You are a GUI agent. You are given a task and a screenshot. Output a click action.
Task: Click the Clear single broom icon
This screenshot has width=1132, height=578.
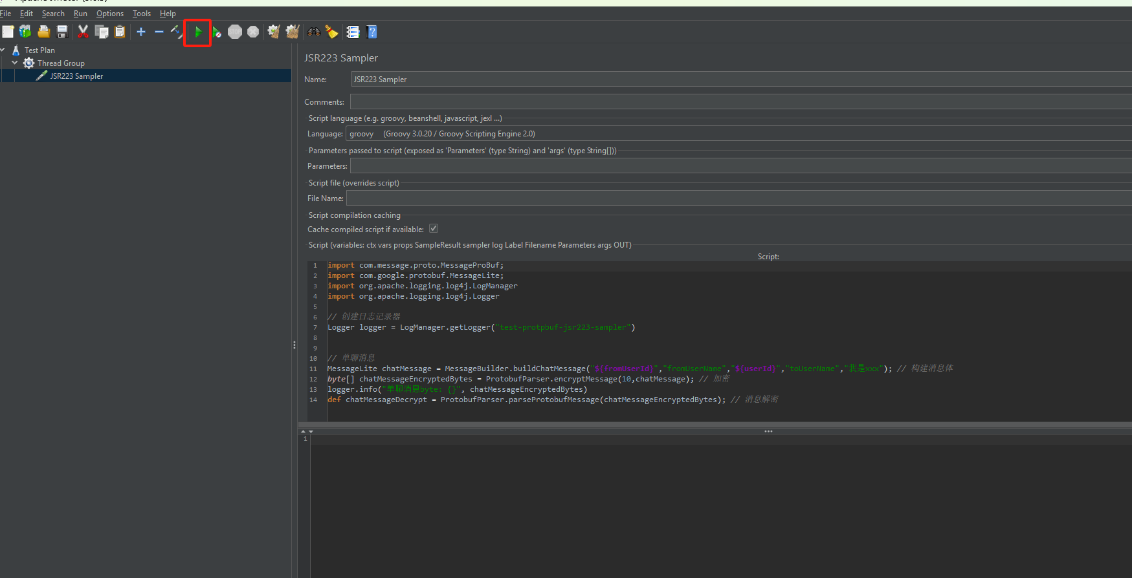click(274, 32)
